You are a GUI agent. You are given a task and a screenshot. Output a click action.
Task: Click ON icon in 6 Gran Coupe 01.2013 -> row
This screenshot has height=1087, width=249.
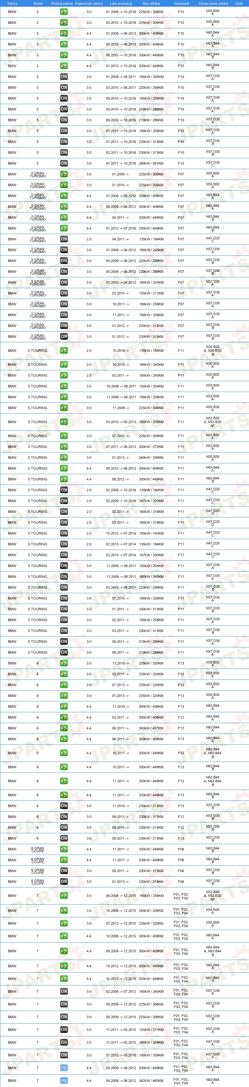(64, 882)
